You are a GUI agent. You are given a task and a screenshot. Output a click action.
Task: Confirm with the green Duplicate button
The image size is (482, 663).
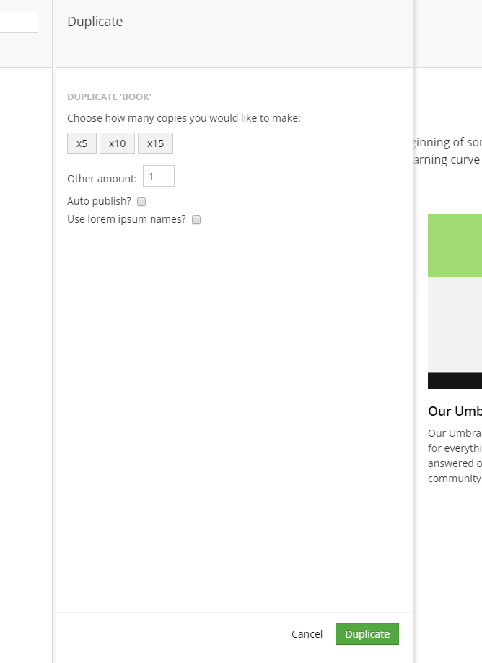367,634
